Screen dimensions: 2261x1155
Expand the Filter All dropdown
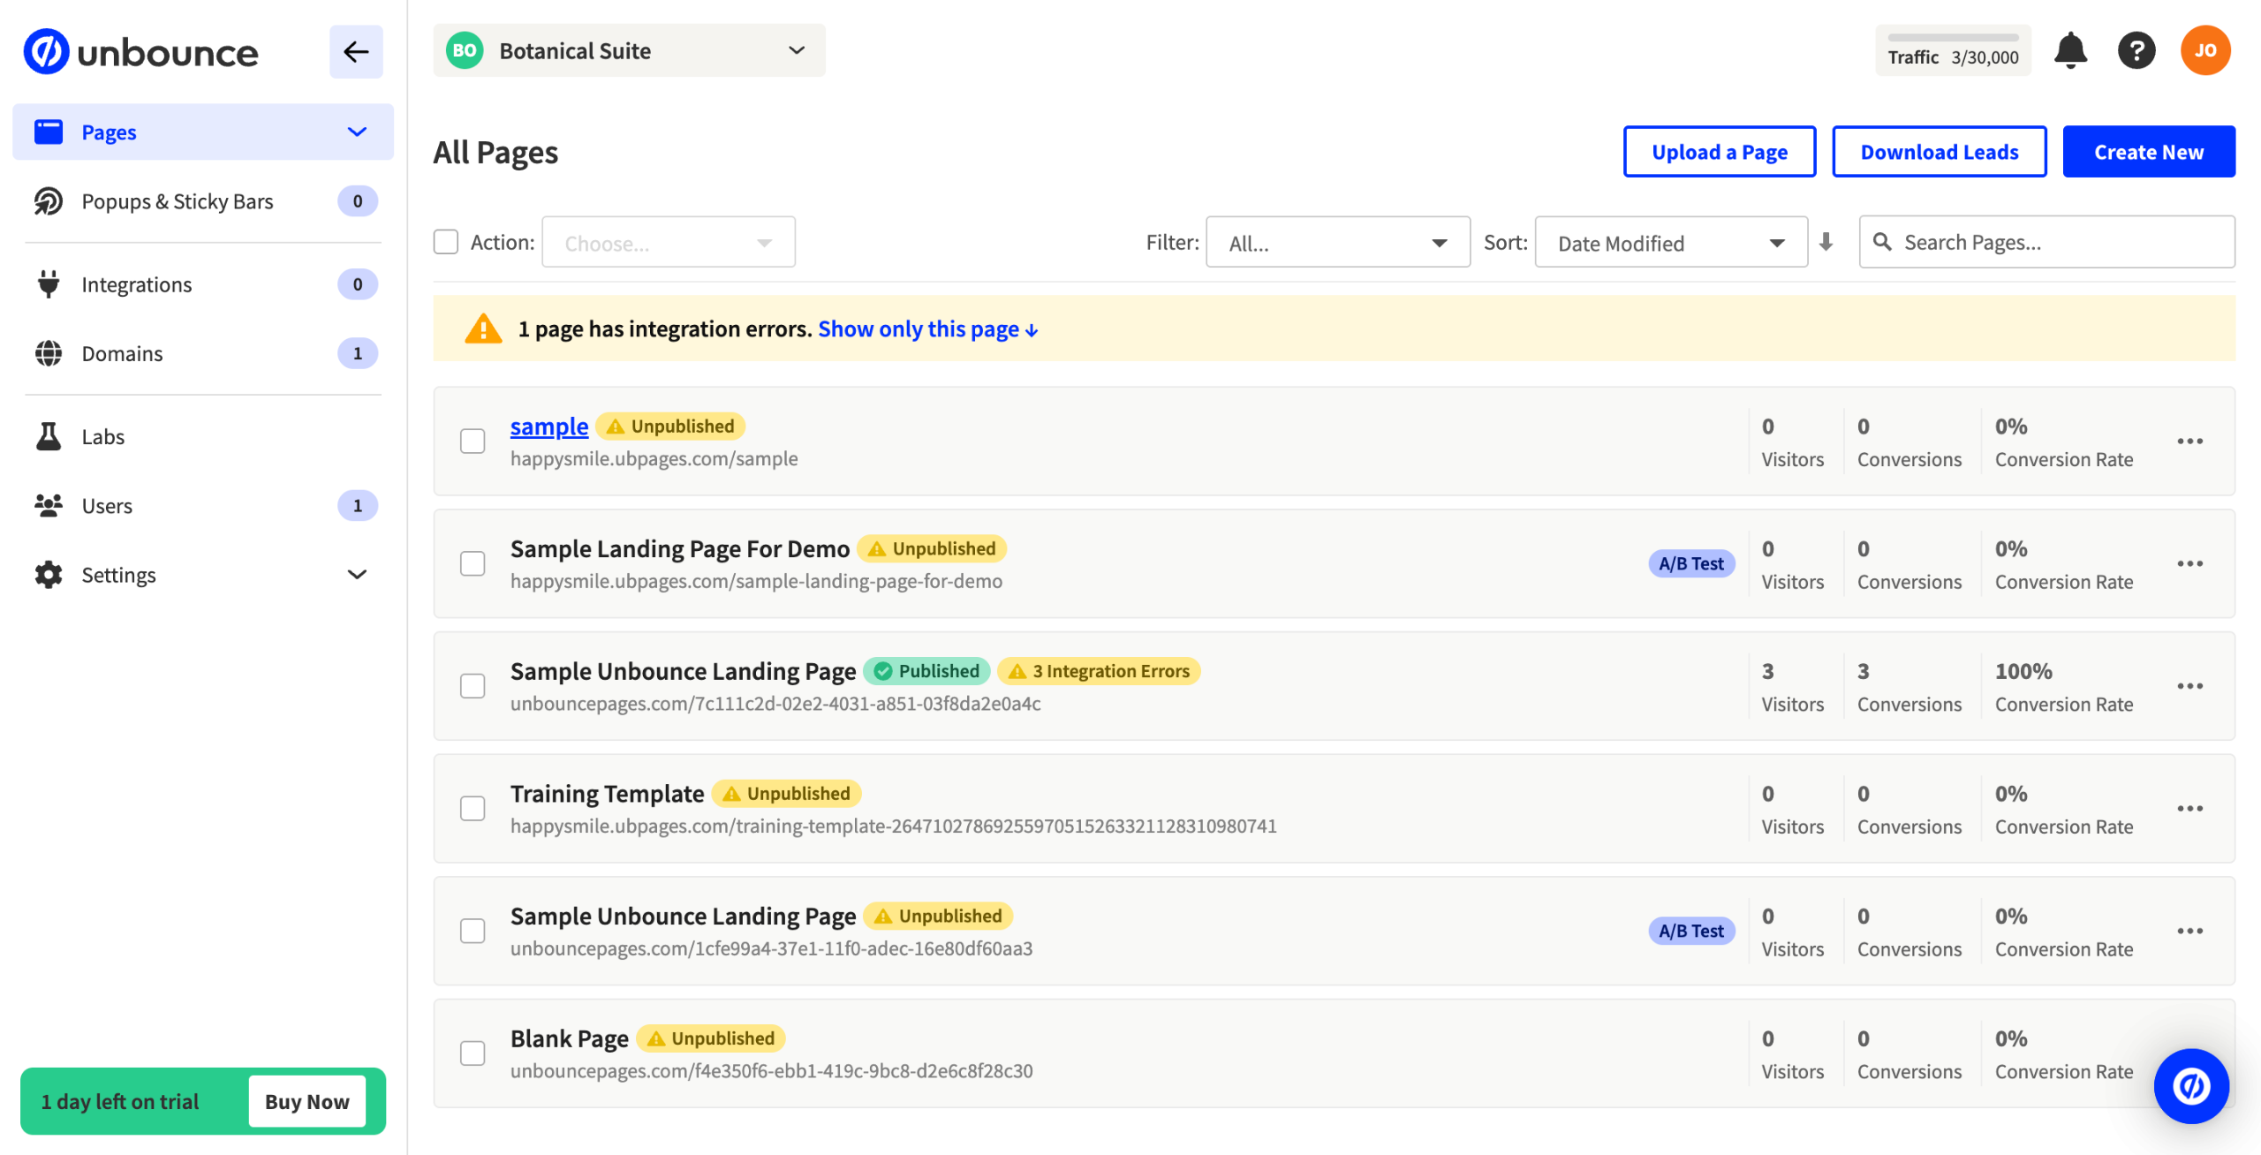[1337, 243]
